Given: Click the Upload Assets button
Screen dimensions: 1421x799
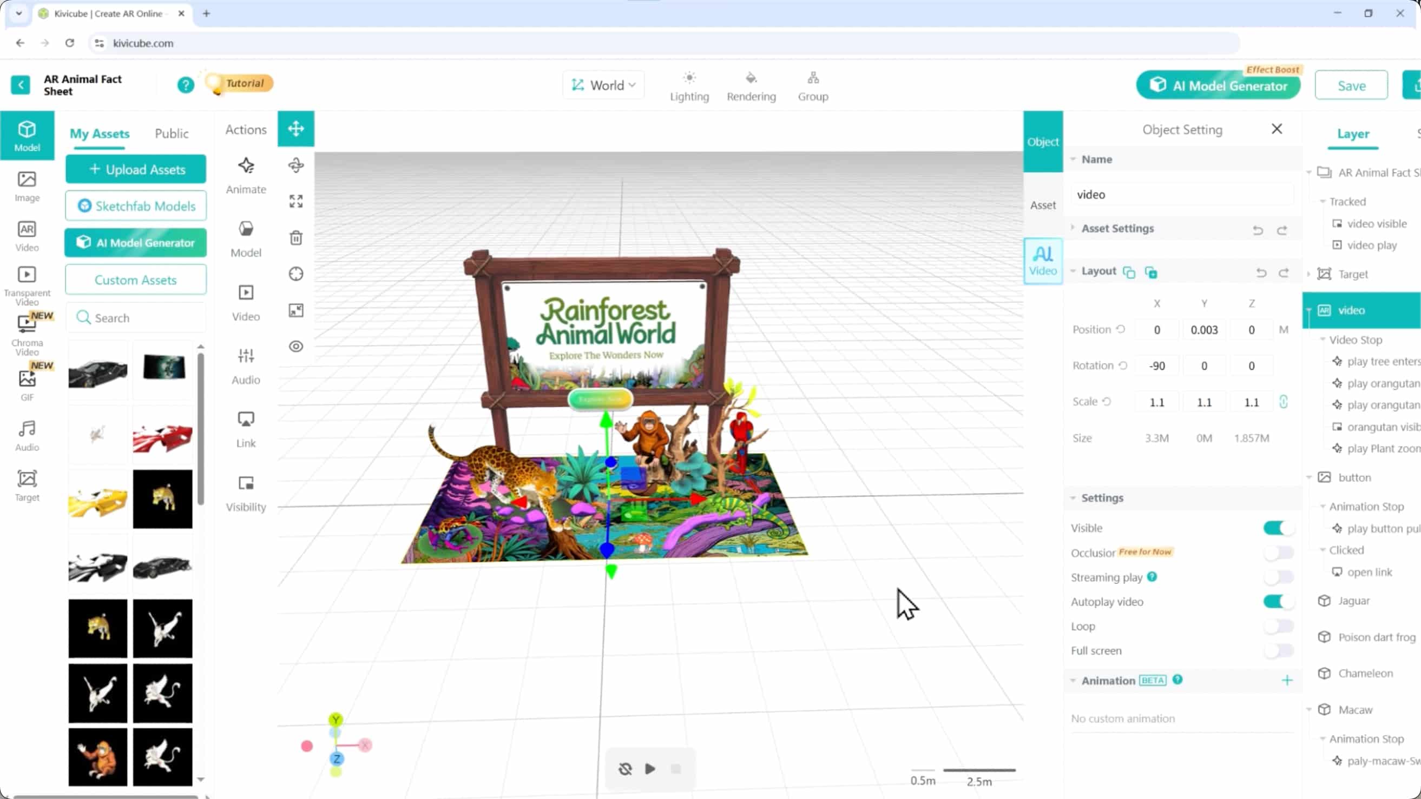Looking at the screenshot, I should (x=136, y=169).
